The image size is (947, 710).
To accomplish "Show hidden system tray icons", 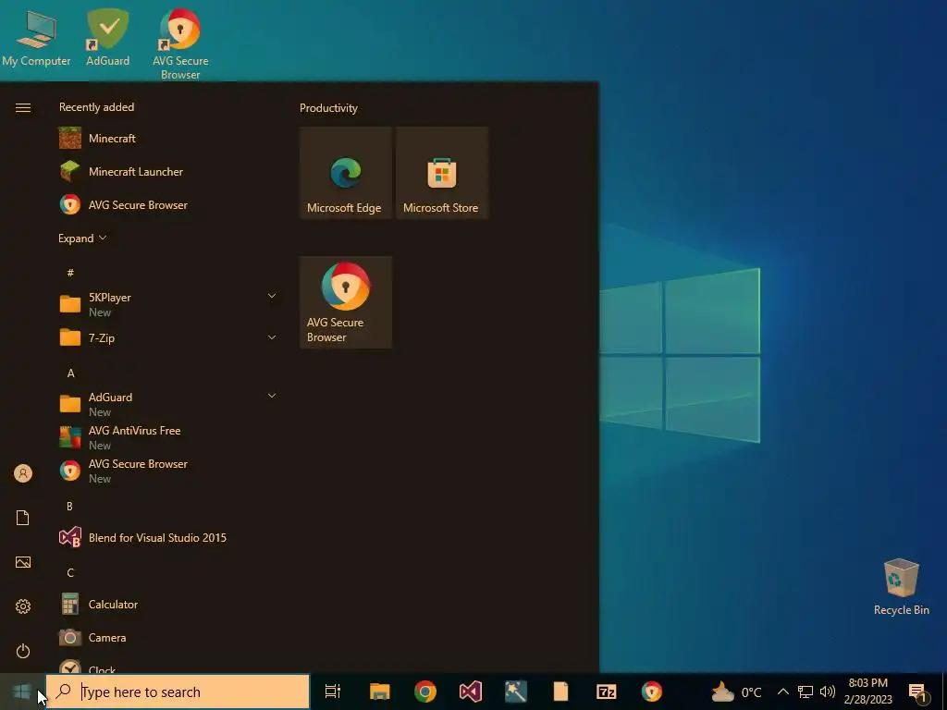I will [x=782, y=692].
